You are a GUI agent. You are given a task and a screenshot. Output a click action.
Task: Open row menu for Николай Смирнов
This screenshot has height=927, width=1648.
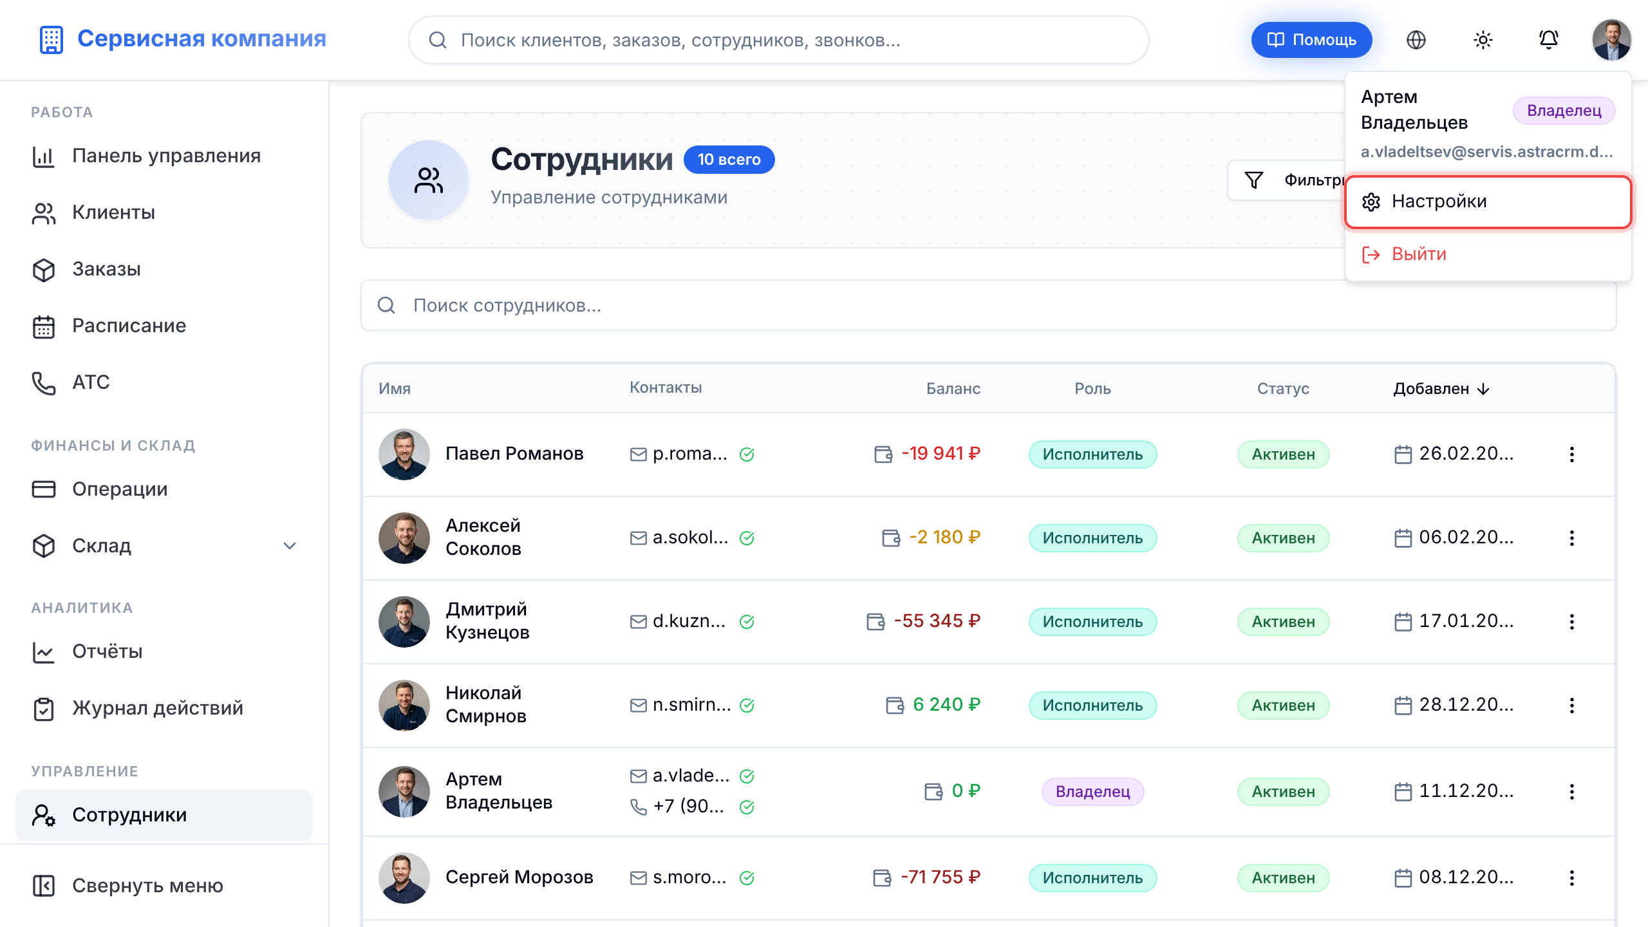[x=1571, y=706]
